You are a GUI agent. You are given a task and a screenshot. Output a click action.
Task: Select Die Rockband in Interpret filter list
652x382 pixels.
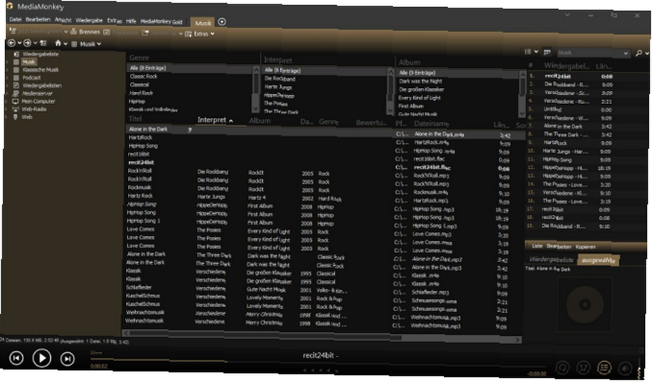click(x=280, y=79)
